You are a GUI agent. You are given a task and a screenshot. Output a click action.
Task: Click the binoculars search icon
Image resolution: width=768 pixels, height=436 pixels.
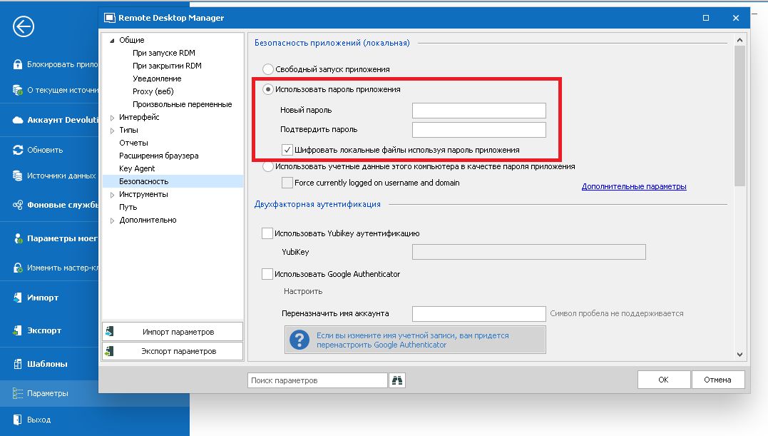click(x=396, y=380)
